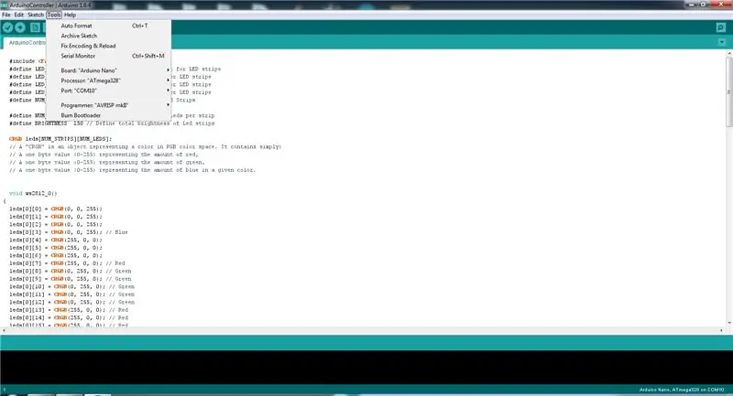Open the Help menu
The height and width of the screenshot is (396, 733).
(x=71, y=15)
